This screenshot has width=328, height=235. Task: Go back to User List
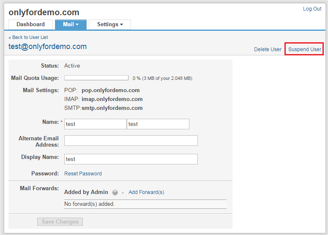click(x=28, y=37)
